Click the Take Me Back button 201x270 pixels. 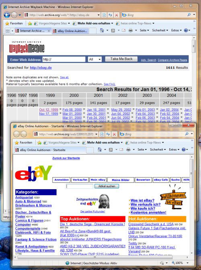pyautogui.click(x=121, y=59)
